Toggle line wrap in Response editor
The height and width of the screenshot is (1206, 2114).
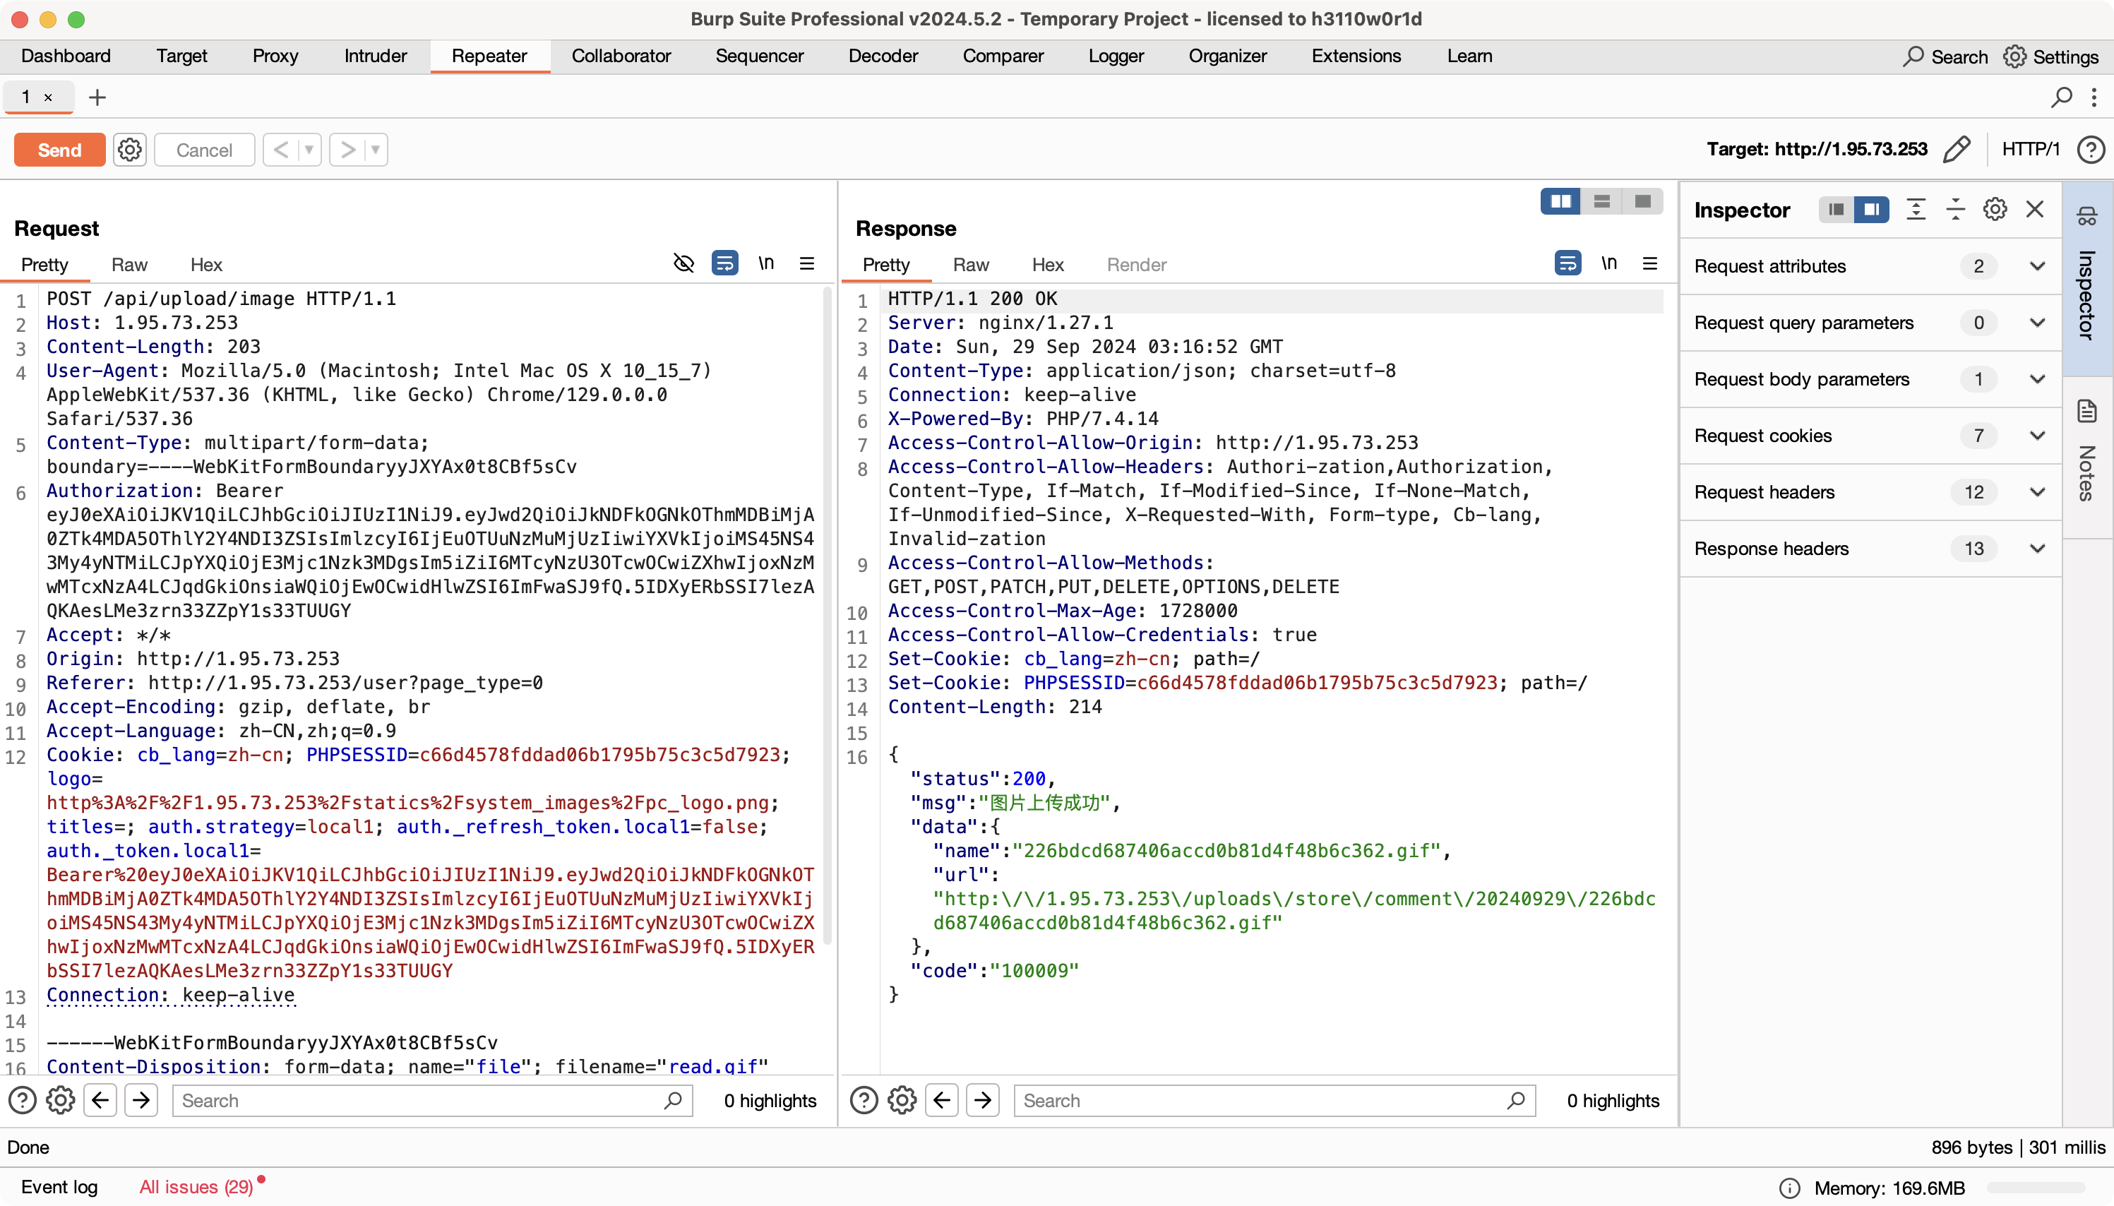1567,263
